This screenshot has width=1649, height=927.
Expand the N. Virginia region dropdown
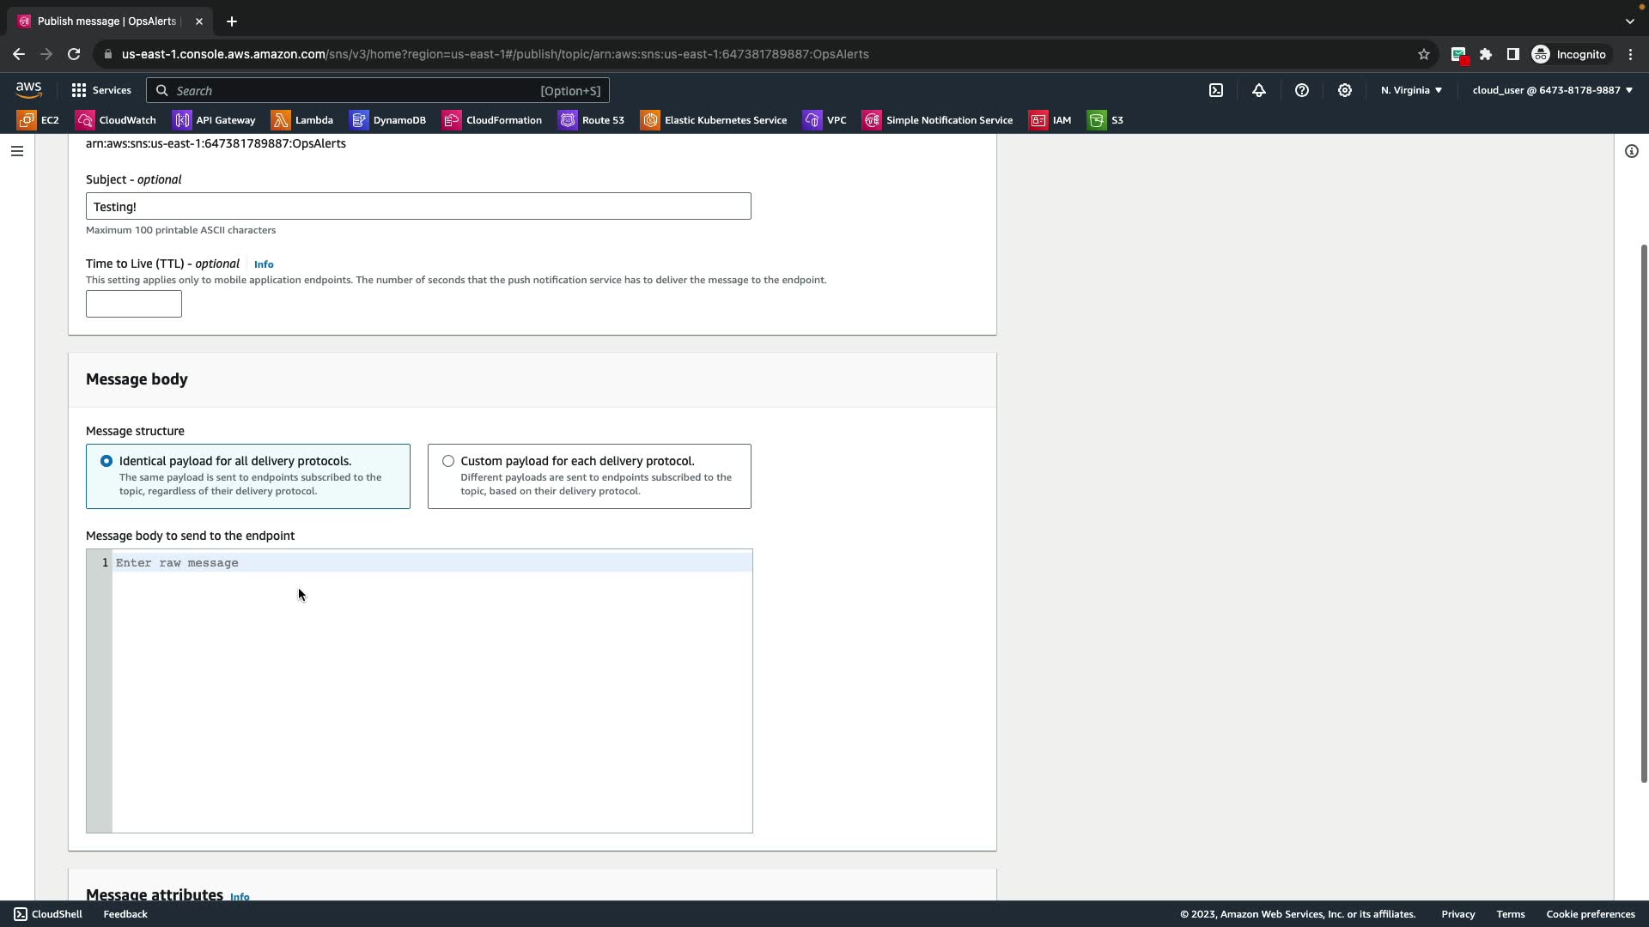1411,90
